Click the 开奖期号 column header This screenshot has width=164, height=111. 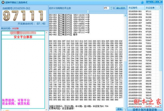pos(136,8)
